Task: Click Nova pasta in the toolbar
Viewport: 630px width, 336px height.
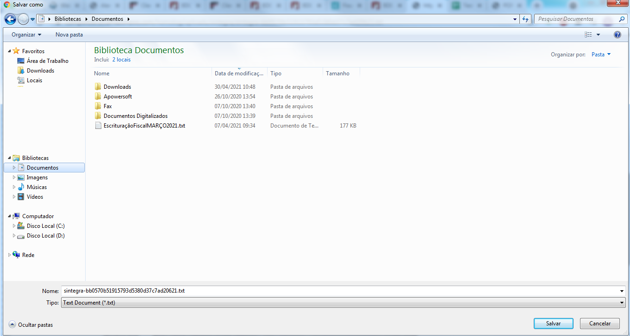Action: [x=69, y=35]
